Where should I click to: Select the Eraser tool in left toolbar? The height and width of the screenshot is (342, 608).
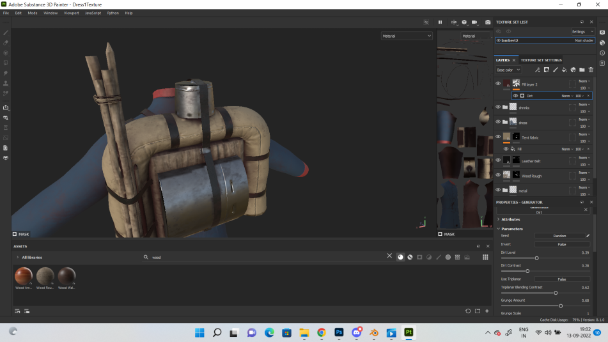(x=6, y=43)
